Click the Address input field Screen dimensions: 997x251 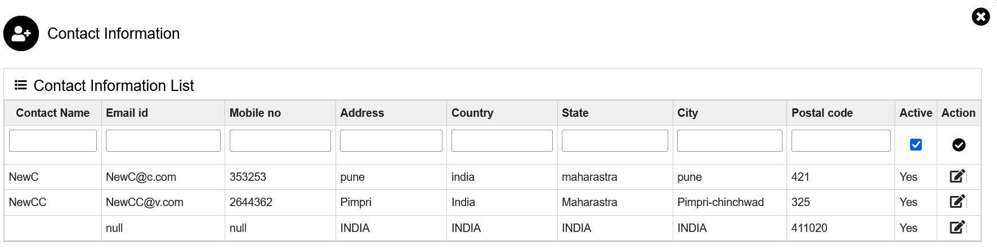391,140
